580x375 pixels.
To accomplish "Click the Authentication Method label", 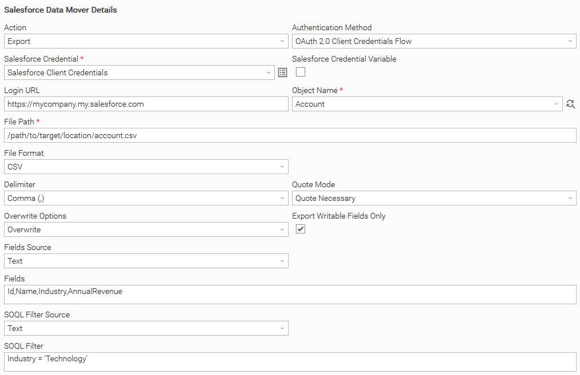I will click(332, 28).
